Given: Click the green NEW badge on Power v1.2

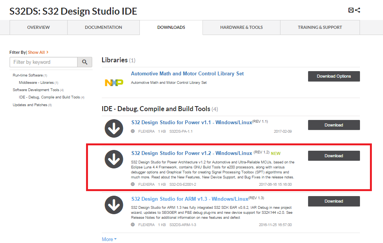Looking at the screenshot, I should tap(276, 153).
